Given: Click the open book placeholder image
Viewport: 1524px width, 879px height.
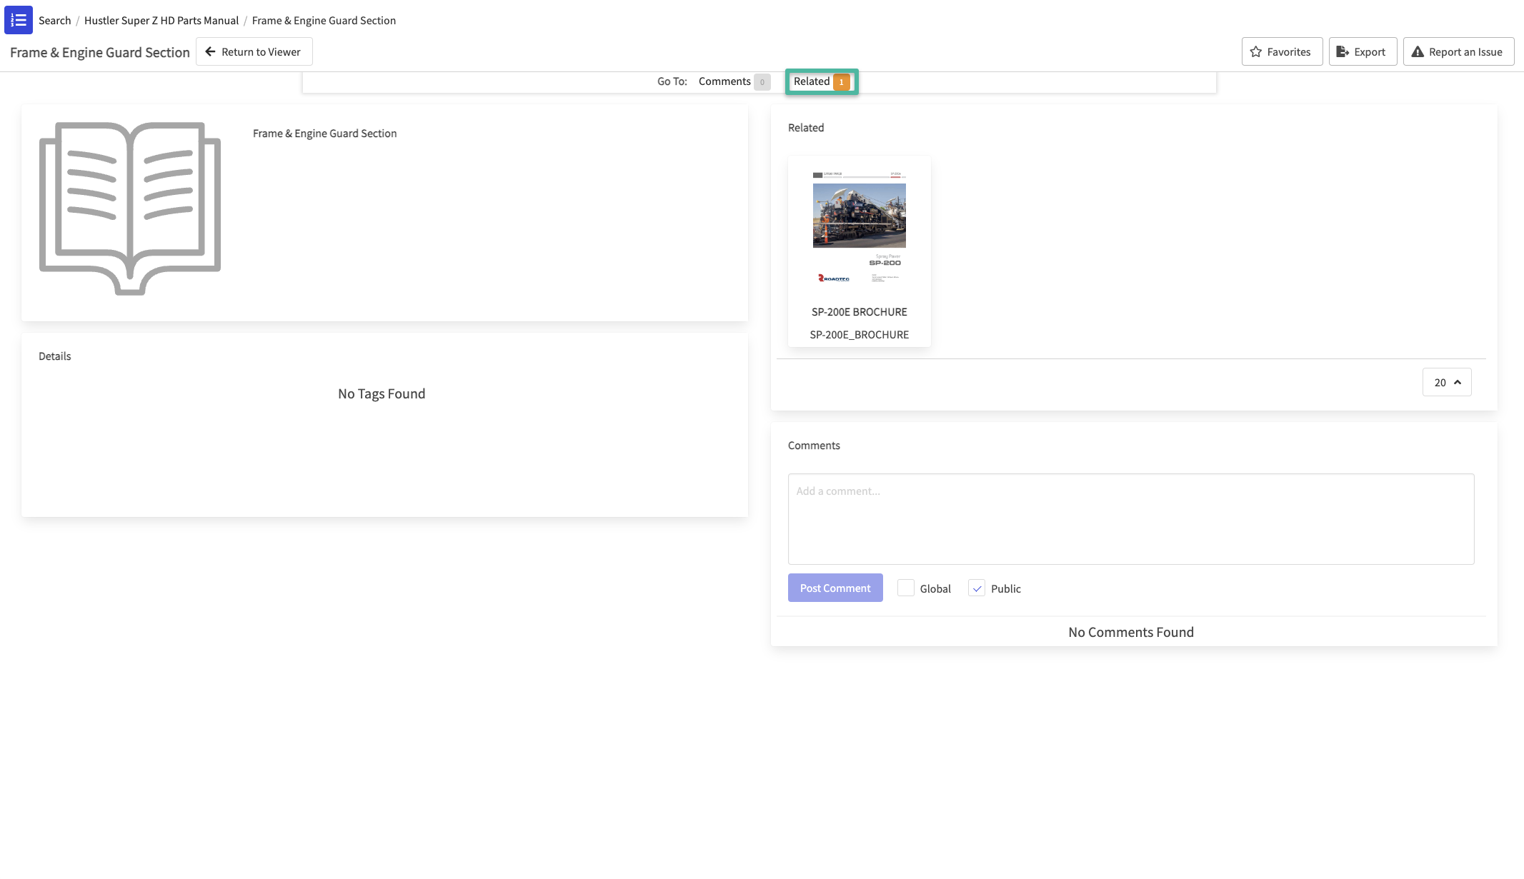Looking at the screenshot, I should [x=130, y=209].
